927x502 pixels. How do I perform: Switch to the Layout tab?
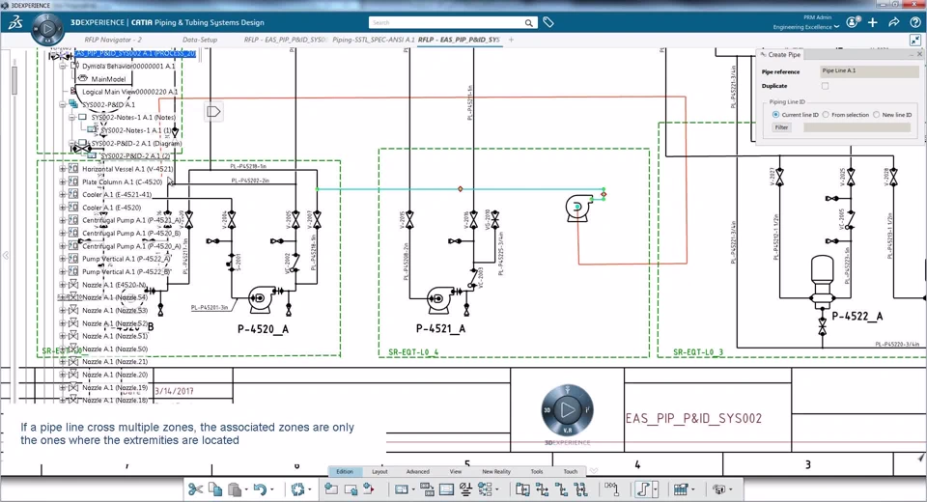point(379,471)
